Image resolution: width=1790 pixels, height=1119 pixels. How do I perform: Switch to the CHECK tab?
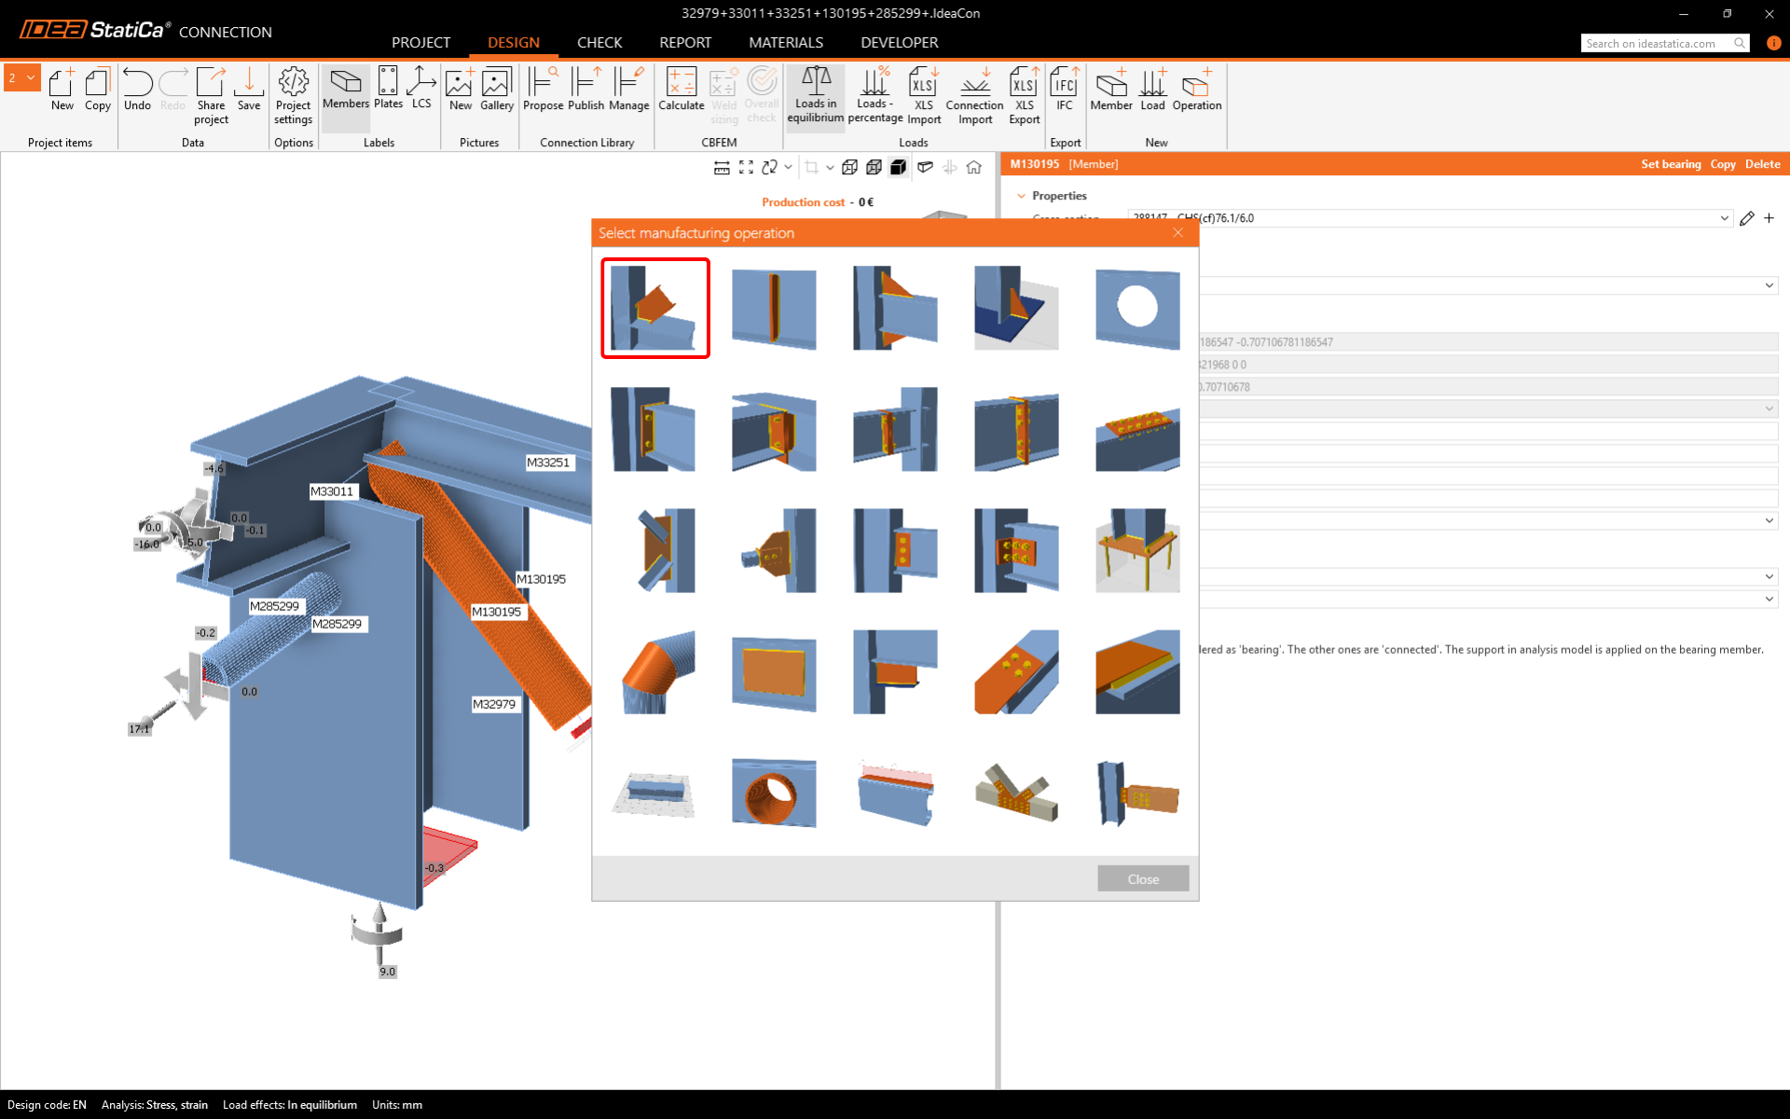coord(599,43)
